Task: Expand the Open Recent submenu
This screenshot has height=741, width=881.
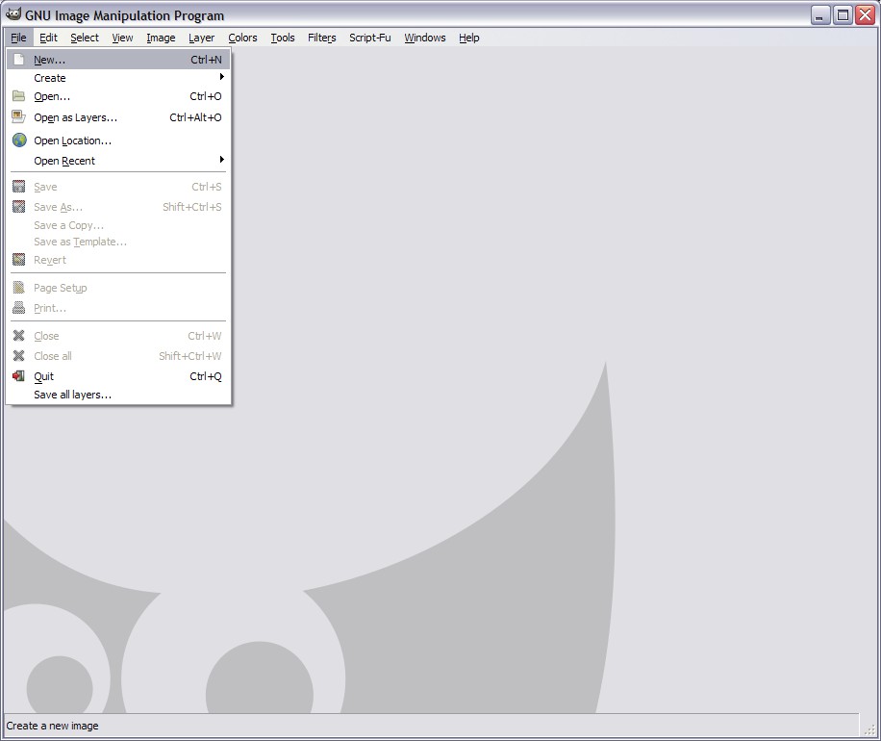Action: tap(221, 160)
